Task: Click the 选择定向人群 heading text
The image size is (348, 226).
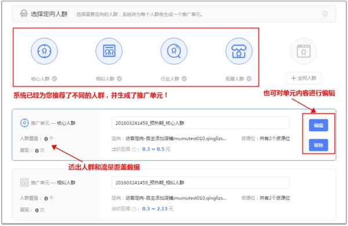Action: click(49, 14)
